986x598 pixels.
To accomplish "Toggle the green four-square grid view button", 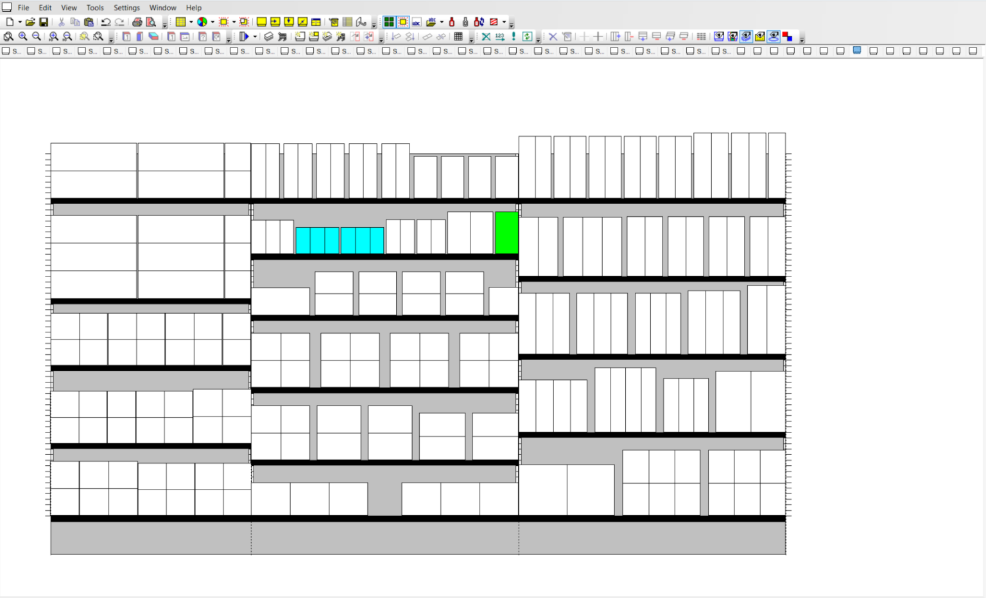I will tap(389, 22).
